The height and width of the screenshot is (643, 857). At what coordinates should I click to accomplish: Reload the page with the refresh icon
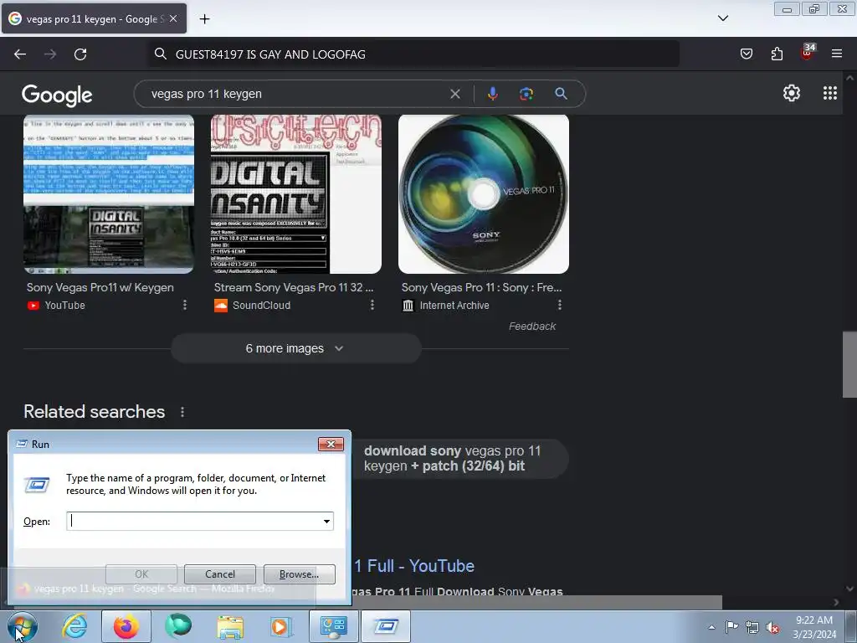(x=80, y=54)
